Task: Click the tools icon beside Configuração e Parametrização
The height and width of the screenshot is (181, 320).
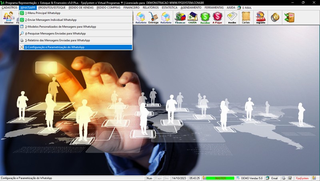Action: coord(22,47)
